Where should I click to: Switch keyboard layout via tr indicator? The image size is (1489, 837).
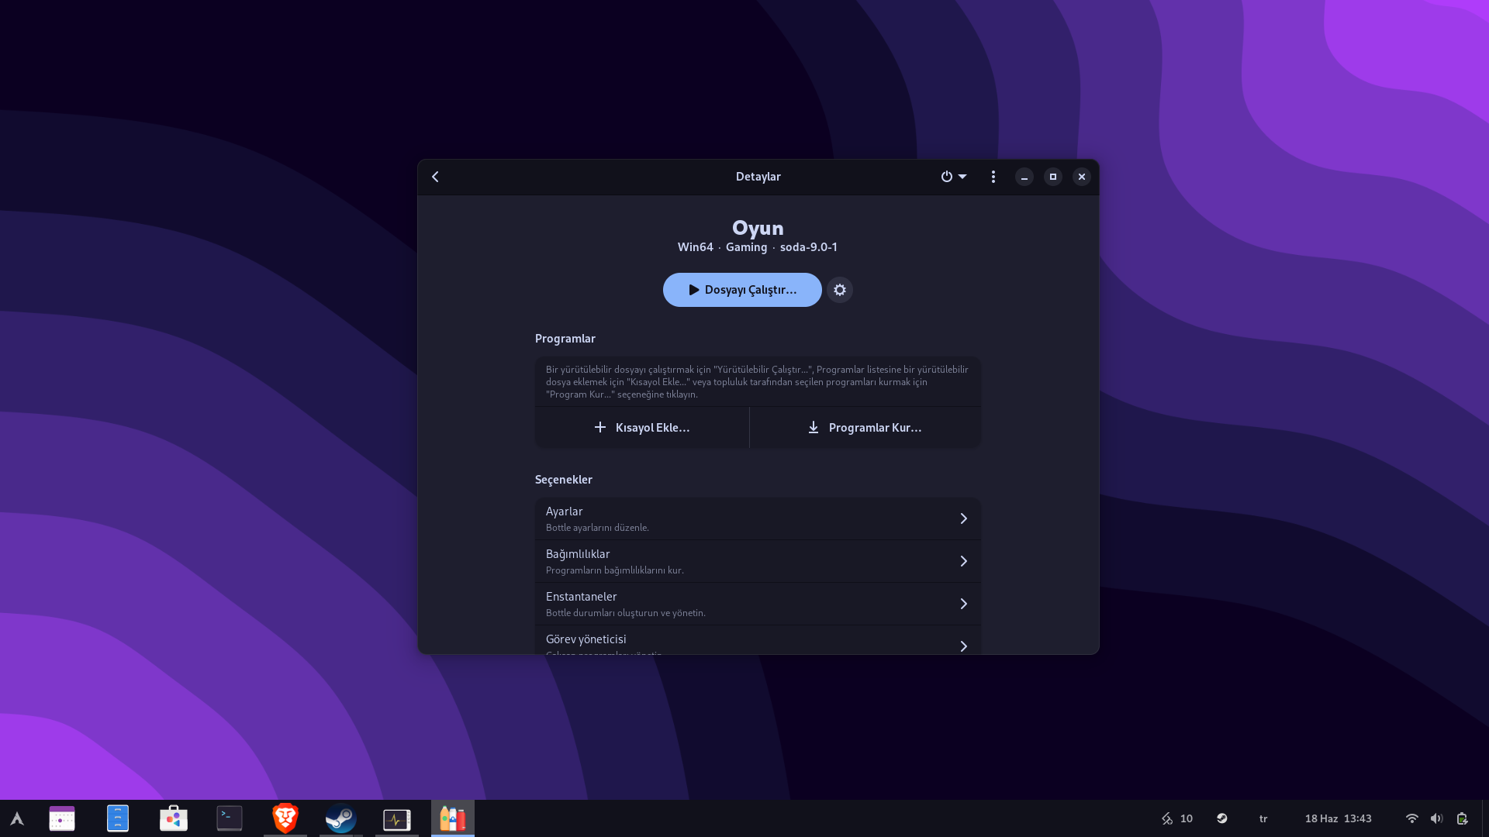point(1263,818)
